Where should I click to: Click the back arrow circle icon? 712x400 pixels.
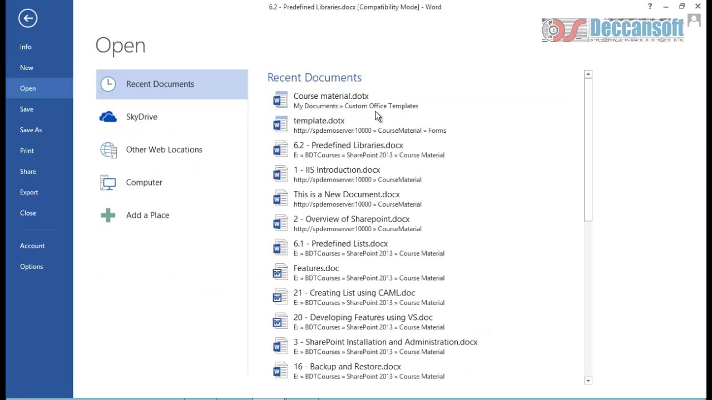[28, 18]
